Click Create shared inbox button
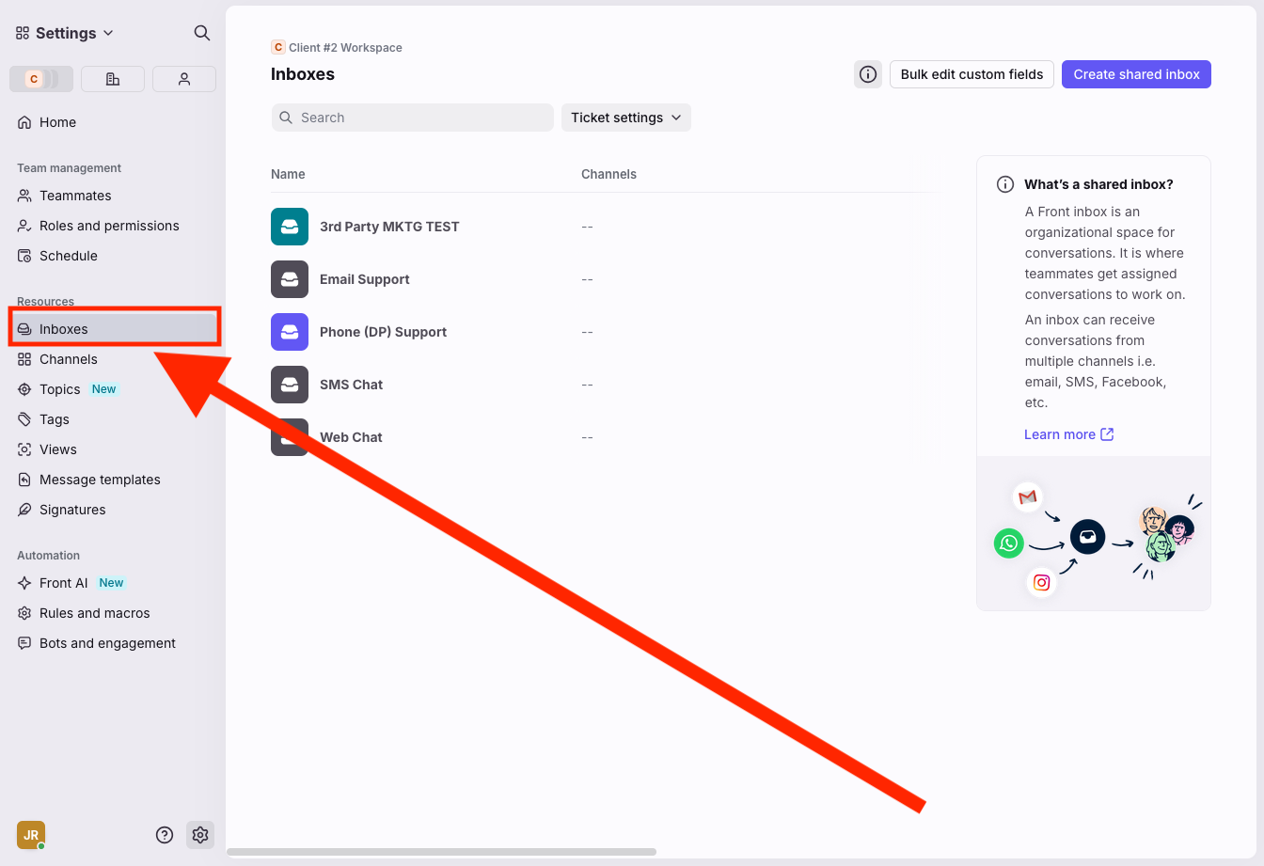The image size is (1264, 866). click(1136, 74)
